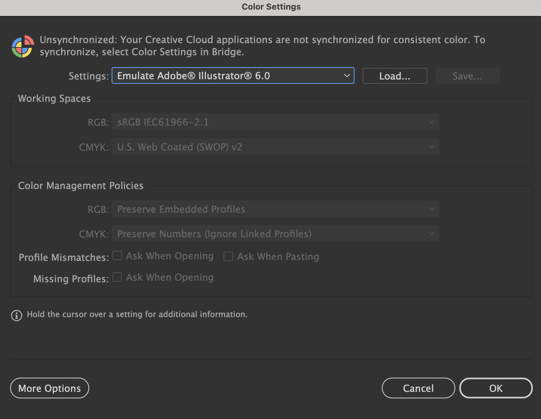Confirm settings with the OK button
Screen dimensions: 541x419
pos(496,388)
